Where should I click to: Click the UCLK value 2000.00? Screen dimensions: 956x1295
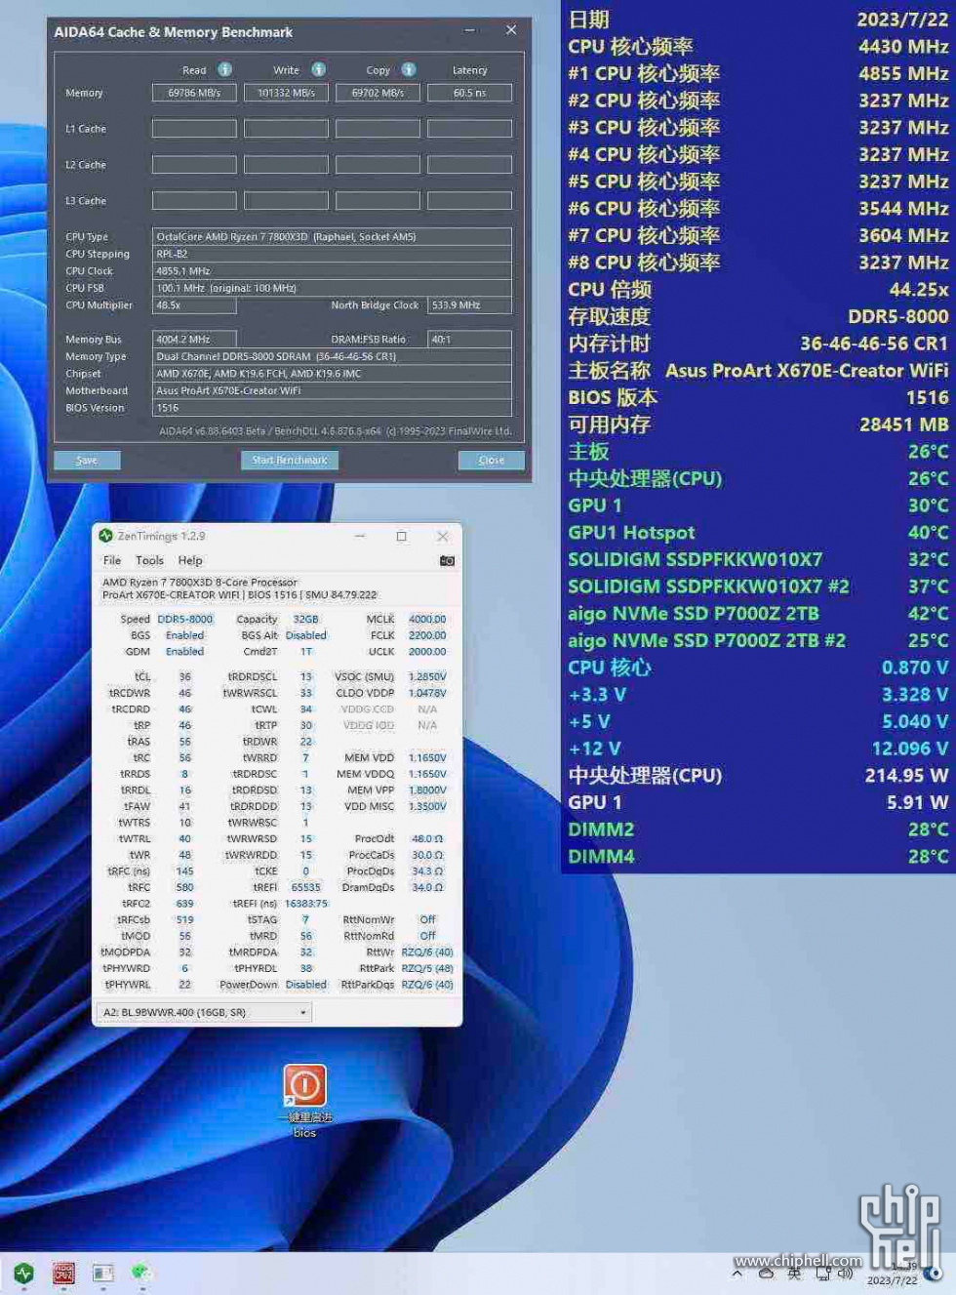(x=427, y=652)
